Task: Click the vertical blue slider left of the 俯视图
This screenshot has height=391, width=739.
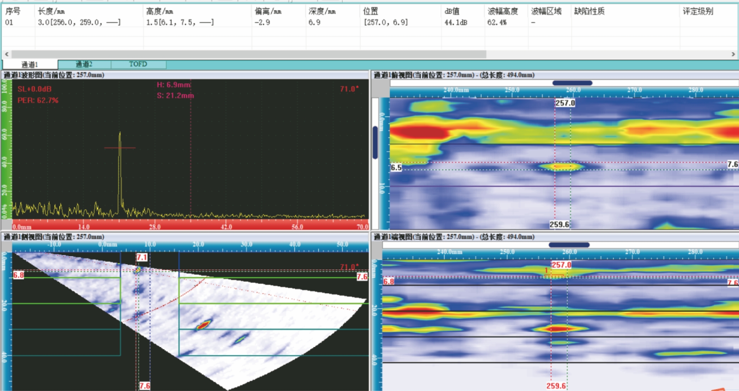Action: 375,142
